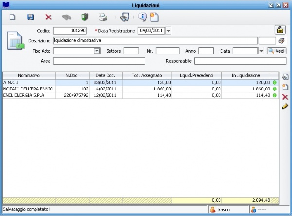Click green status dot on NOTAIO DELL'ERA row
Image resolution: width=292 pixels, height=216 pixels.
(274, 89)
